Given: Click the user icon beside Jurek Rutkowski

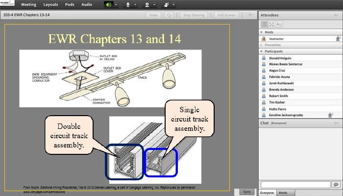Looking at the screenshot, I should 264,83.
